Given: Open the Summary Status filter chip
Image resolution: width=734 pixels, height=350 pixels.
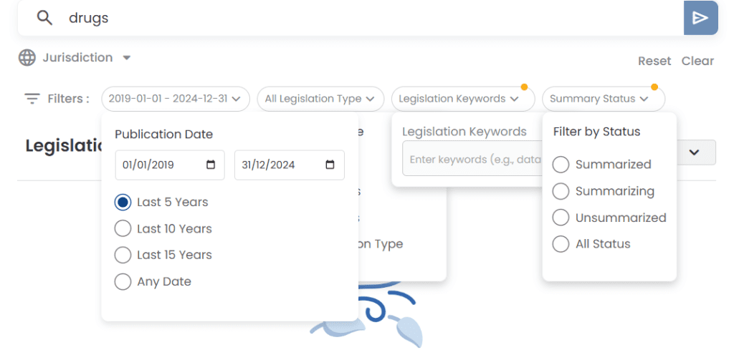Looking at the screenshot, I should pos(604,99).
